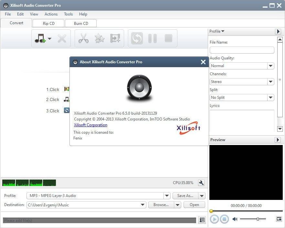Screen dimensions: 285x228
Task: Click the Remove X toolbar icon
Action: point(62,38)
